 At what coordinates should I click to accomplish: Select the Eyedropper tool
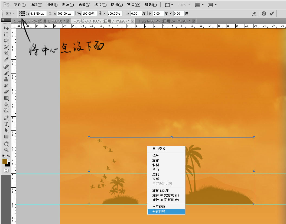[6, 60]
